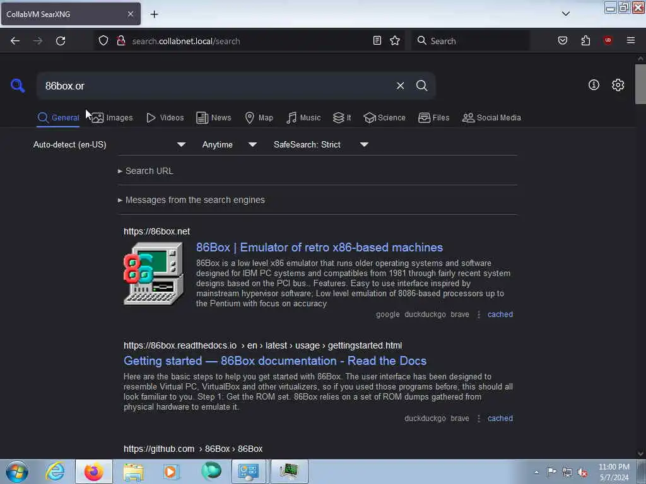This screenshot has width=646, height=484.
Task: Click the uBlock Origin toolbar icon
Action: coord(608,40)
